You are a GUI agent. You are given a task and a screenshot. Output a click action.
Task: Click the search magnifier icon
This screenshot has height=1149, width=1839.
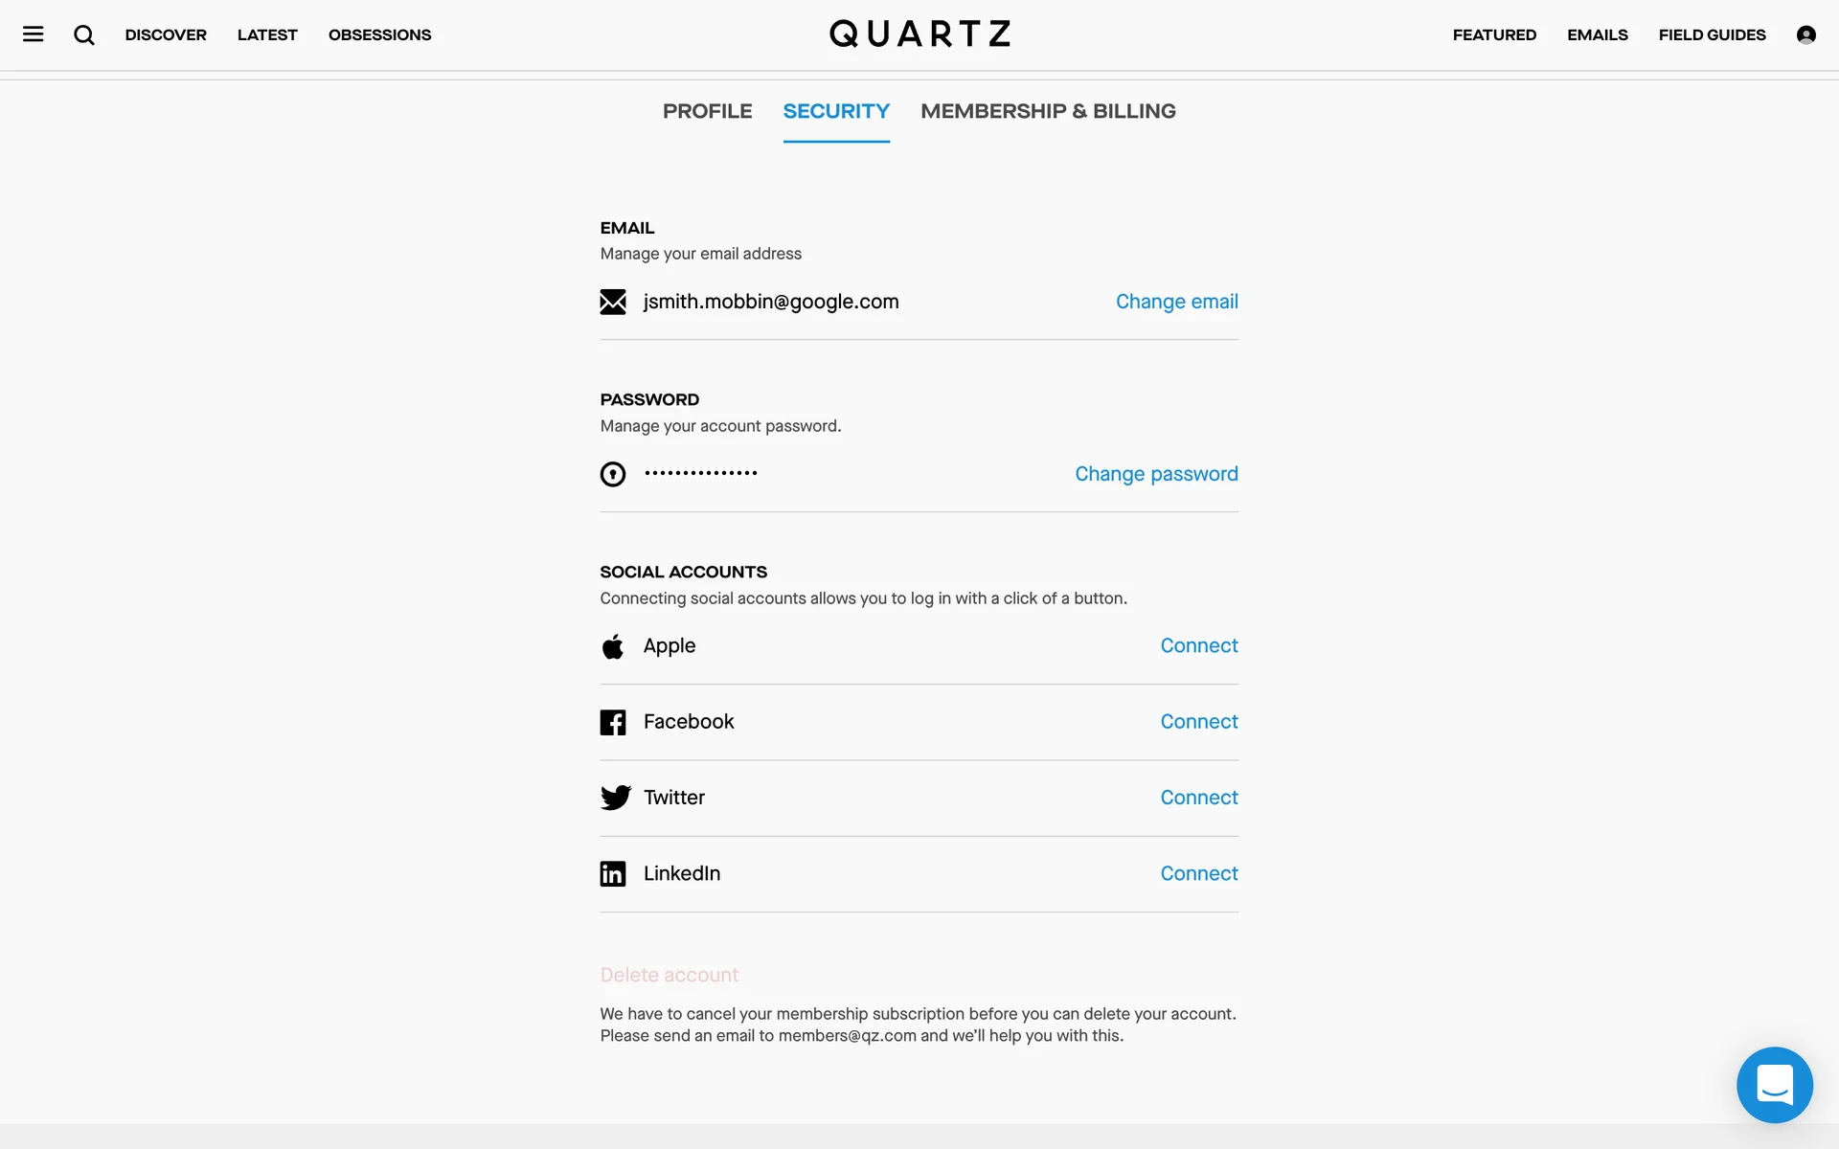point(84,35)
